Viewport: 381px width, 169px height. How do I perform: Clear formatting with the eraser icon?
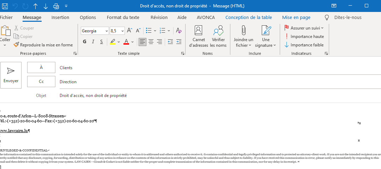click(179, 31)
